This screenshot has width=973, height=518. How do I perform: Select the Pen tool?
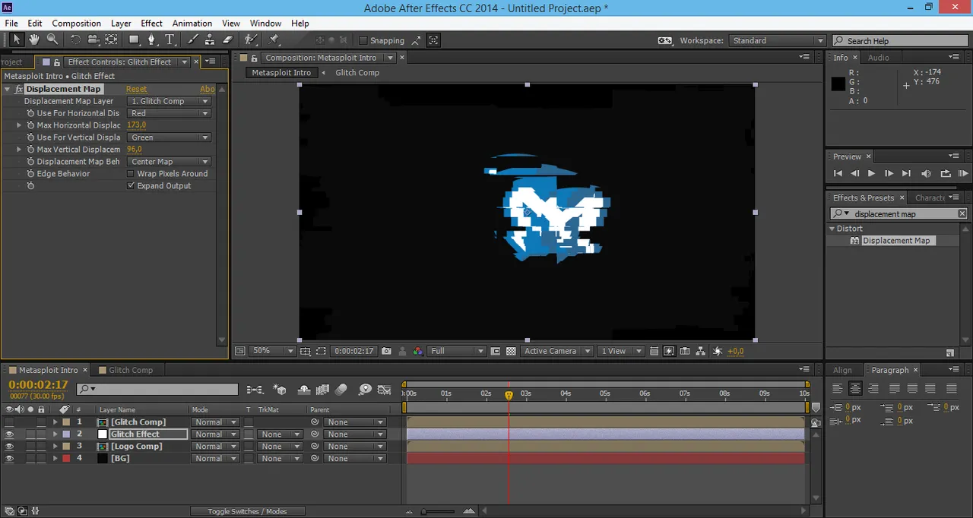151,39
